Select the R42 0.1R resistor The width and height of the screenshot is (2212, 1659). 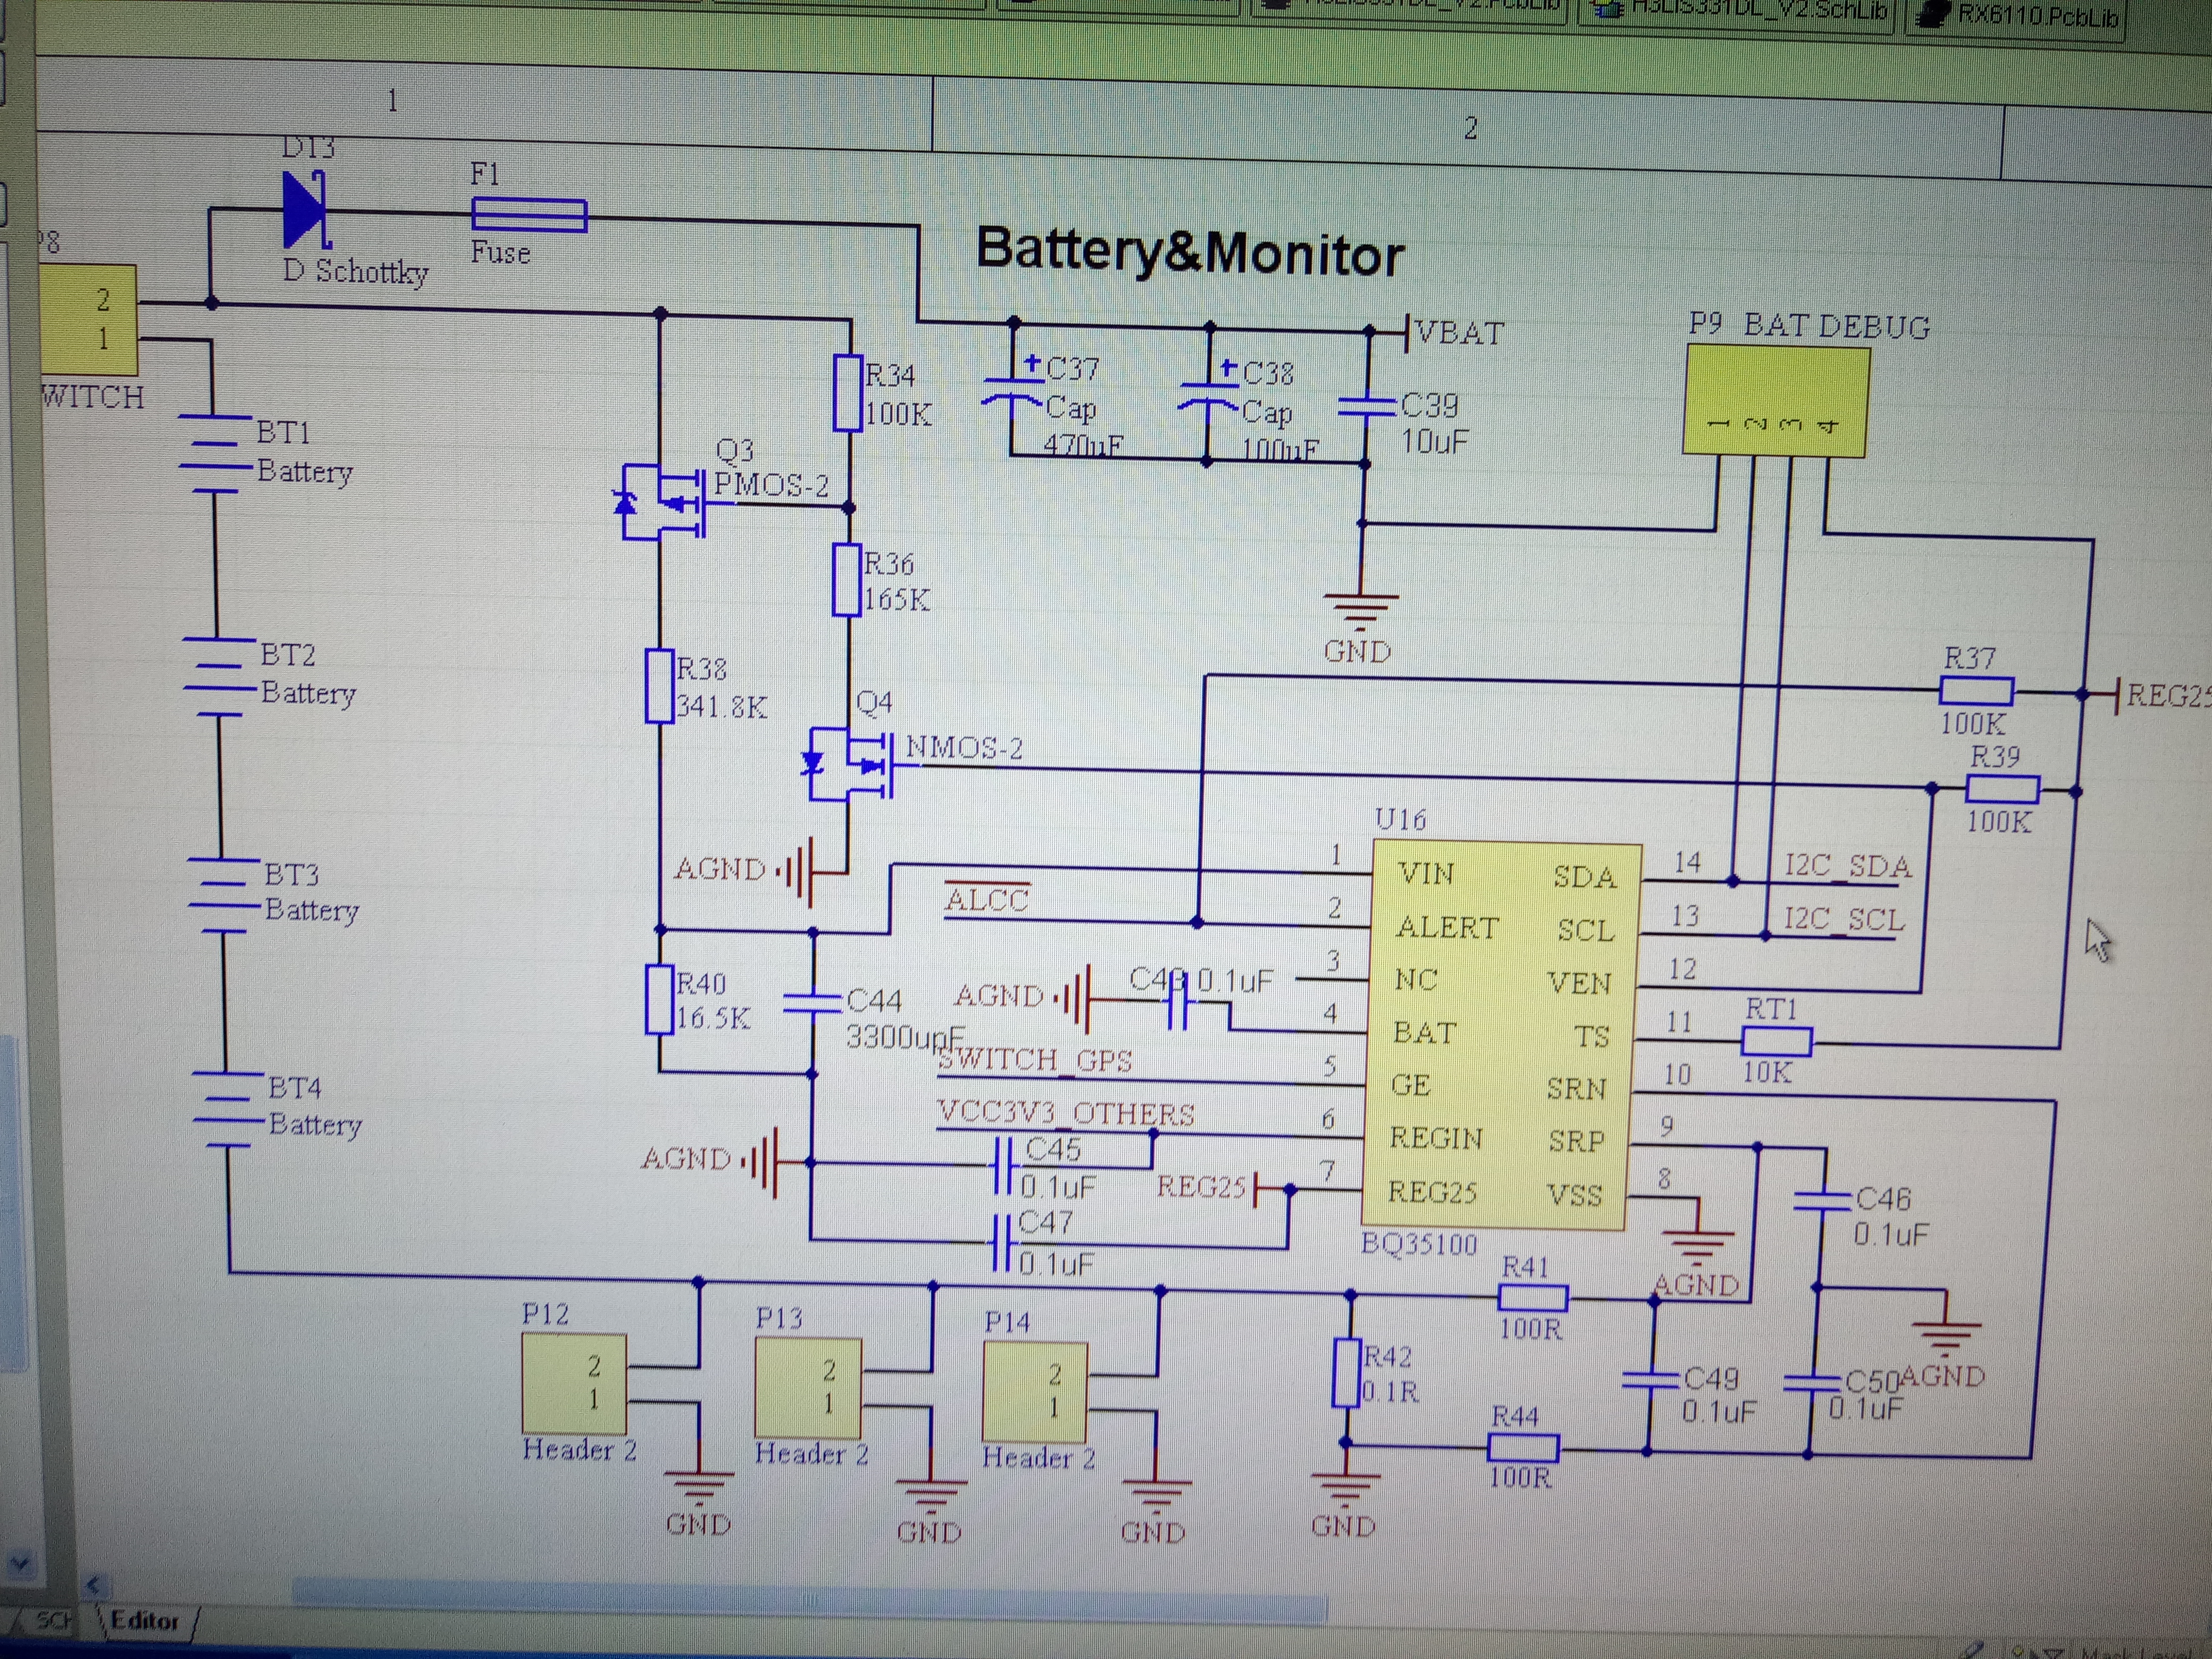tap(1346, 1372)
